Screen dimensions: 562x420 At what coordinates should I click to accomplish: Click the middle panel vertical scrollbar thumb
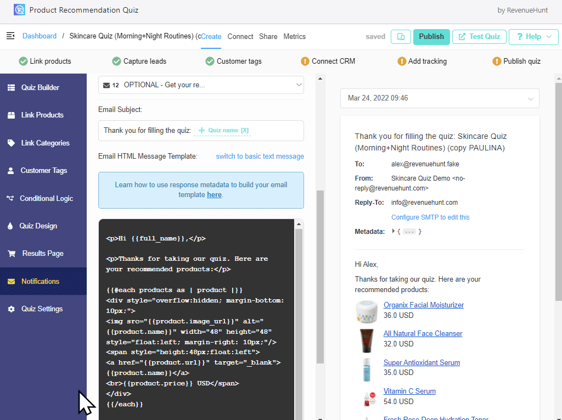(320, 277)
